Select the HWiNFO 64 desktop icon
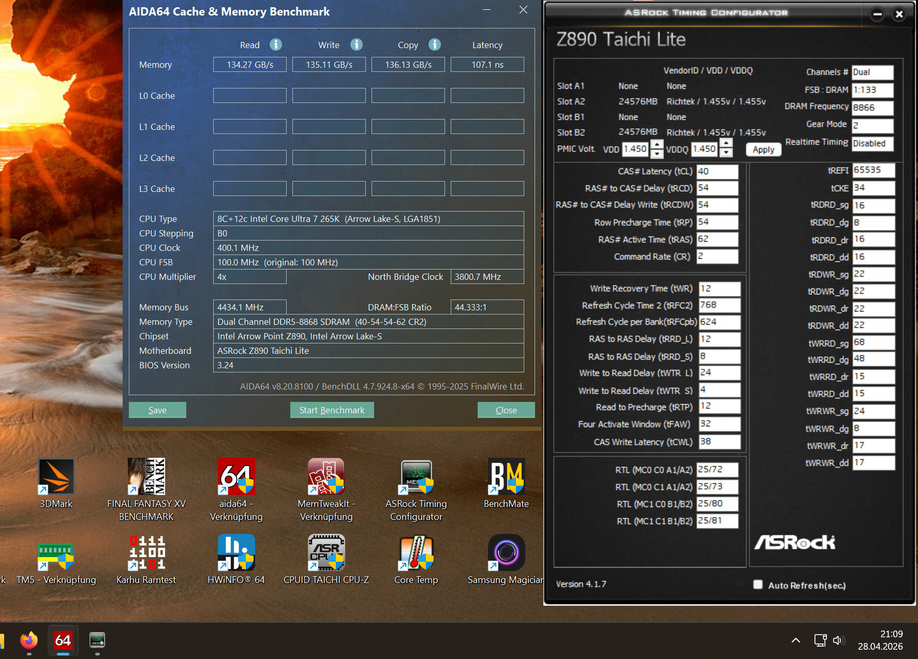918x659 pixels. click(x=236, y=560)
